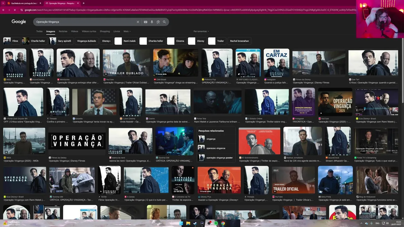Apply the Cinema filter chip

point(176,41)
